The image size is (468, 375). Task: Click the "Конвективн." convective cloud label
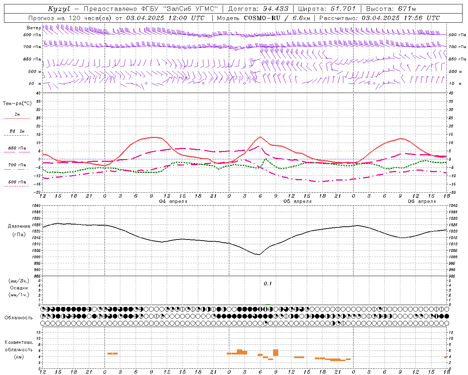[19, 342]
